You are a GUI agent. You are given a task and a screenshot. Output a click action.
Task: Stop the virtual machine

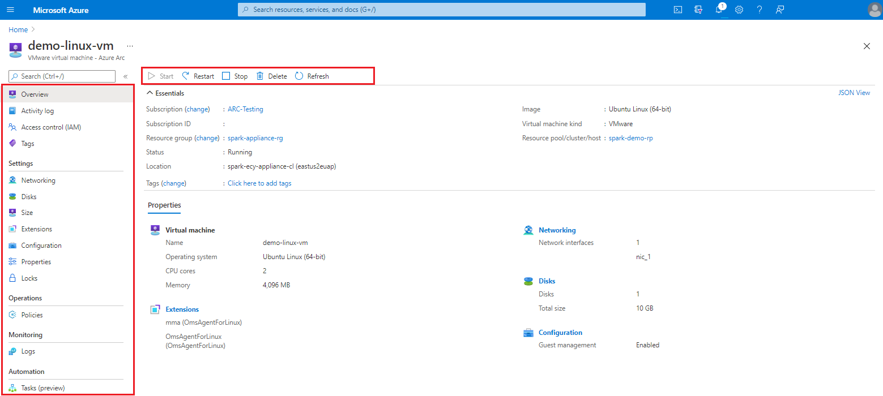pyautogui.click(x=234, y=76)
